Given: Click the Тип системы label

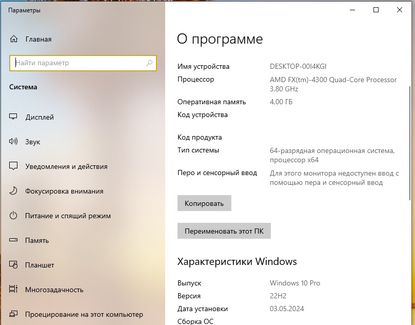Looking at the screenshot, I should click(x=198, y=150).
